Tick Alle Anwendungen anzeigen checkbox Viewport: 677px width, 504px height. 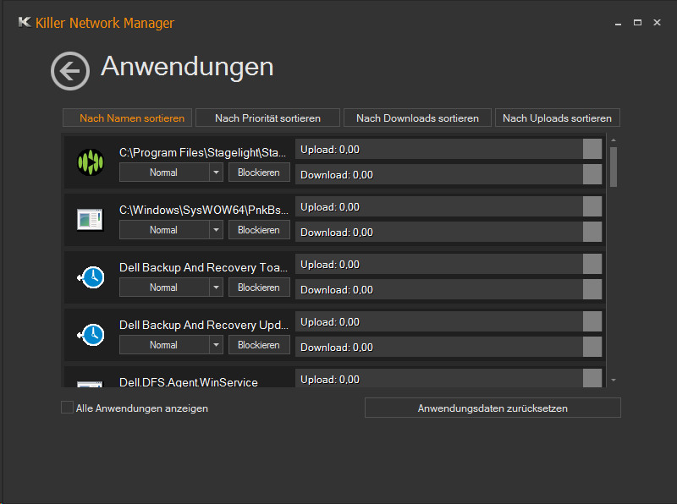[x=67, y=408]
